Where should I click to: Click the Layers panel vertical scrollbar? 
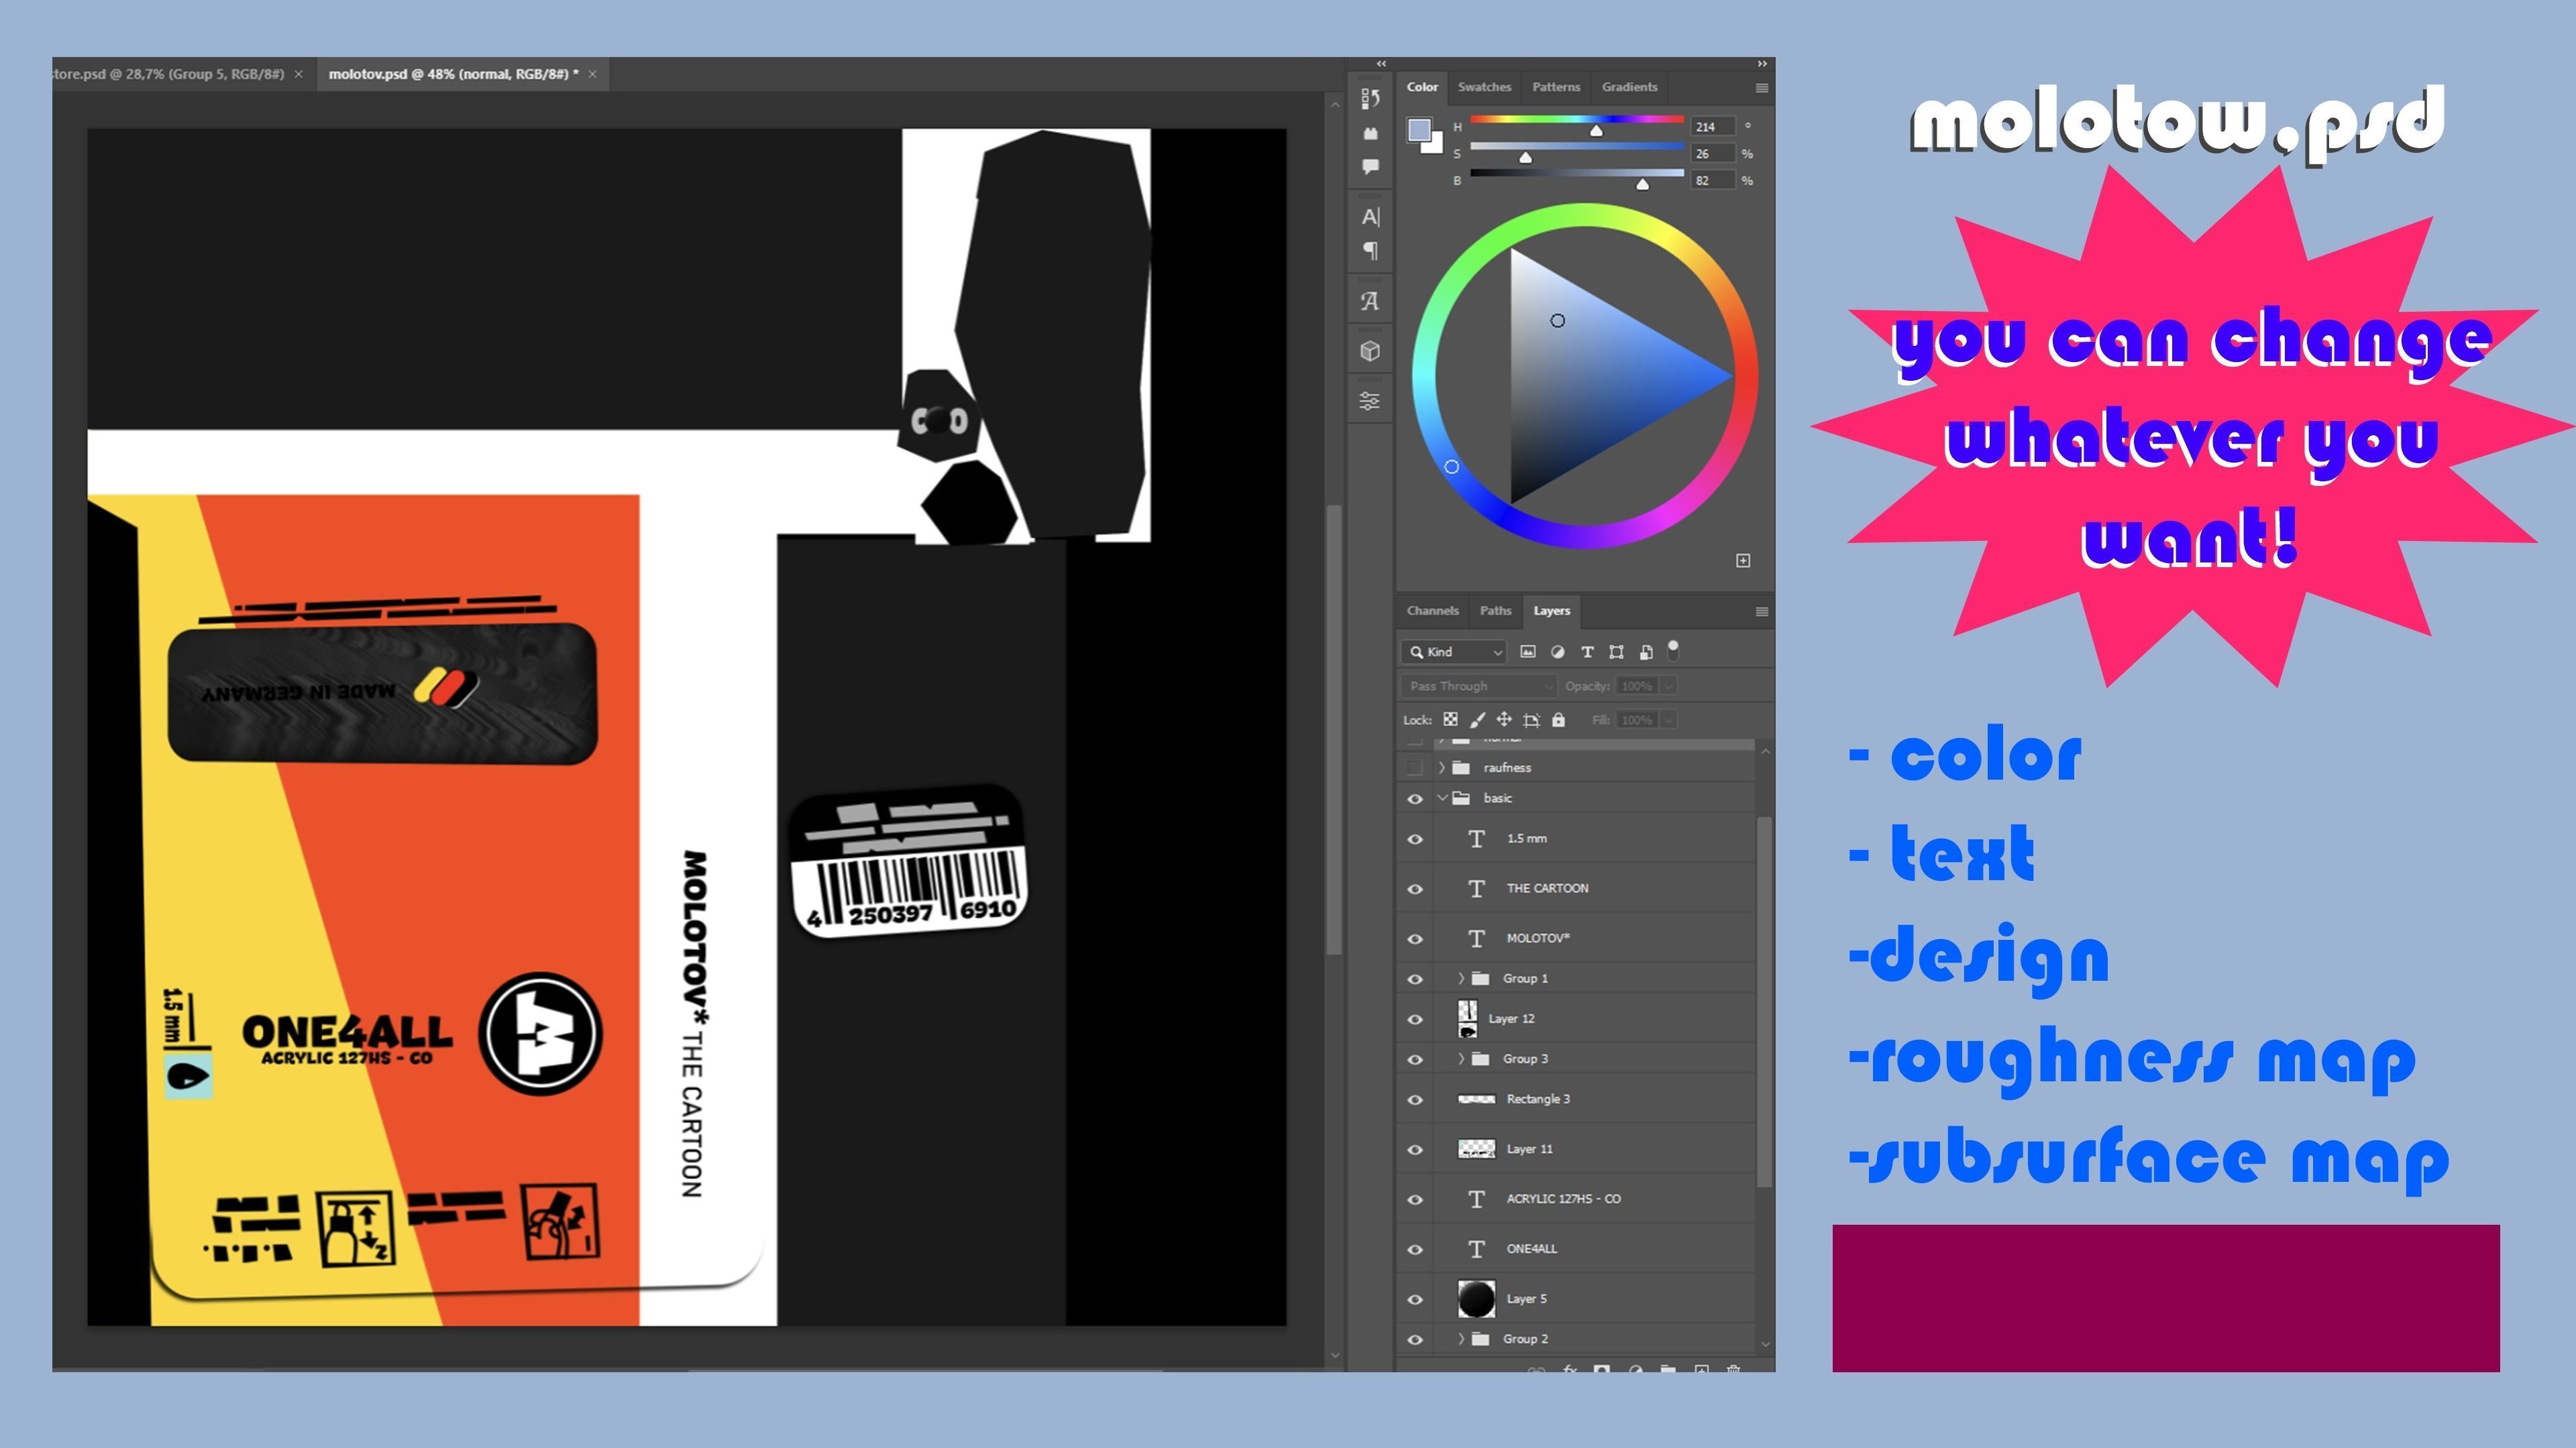click(x=1764, y=1002)
